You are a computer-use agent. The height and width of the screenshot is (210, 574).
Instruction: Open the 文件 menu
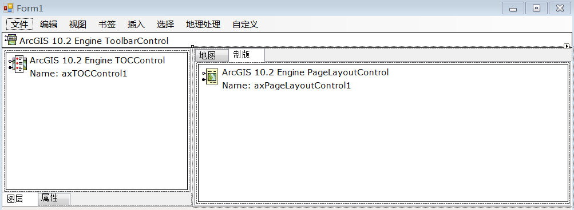pos(20,25)
